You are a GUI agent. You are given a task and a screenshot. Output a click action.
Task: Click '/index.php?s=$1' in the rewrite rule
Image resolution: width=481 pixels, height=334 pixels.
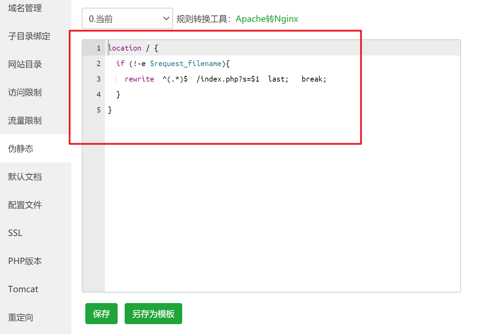point(228,79)
